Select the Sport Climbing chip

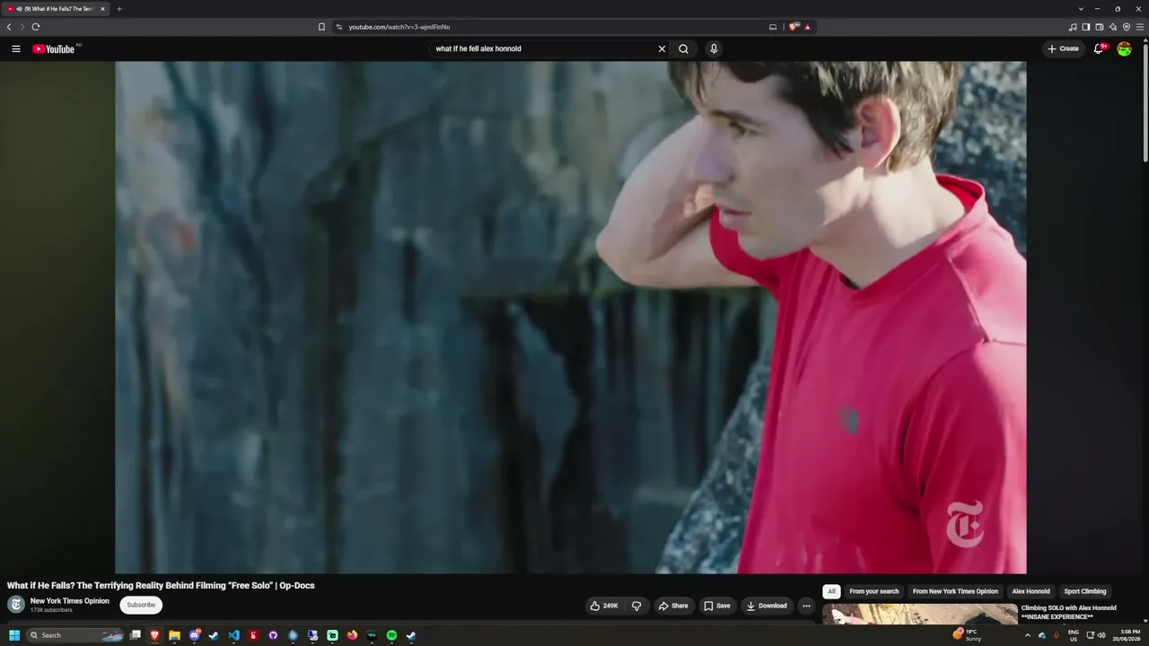tap(1085, 591)
